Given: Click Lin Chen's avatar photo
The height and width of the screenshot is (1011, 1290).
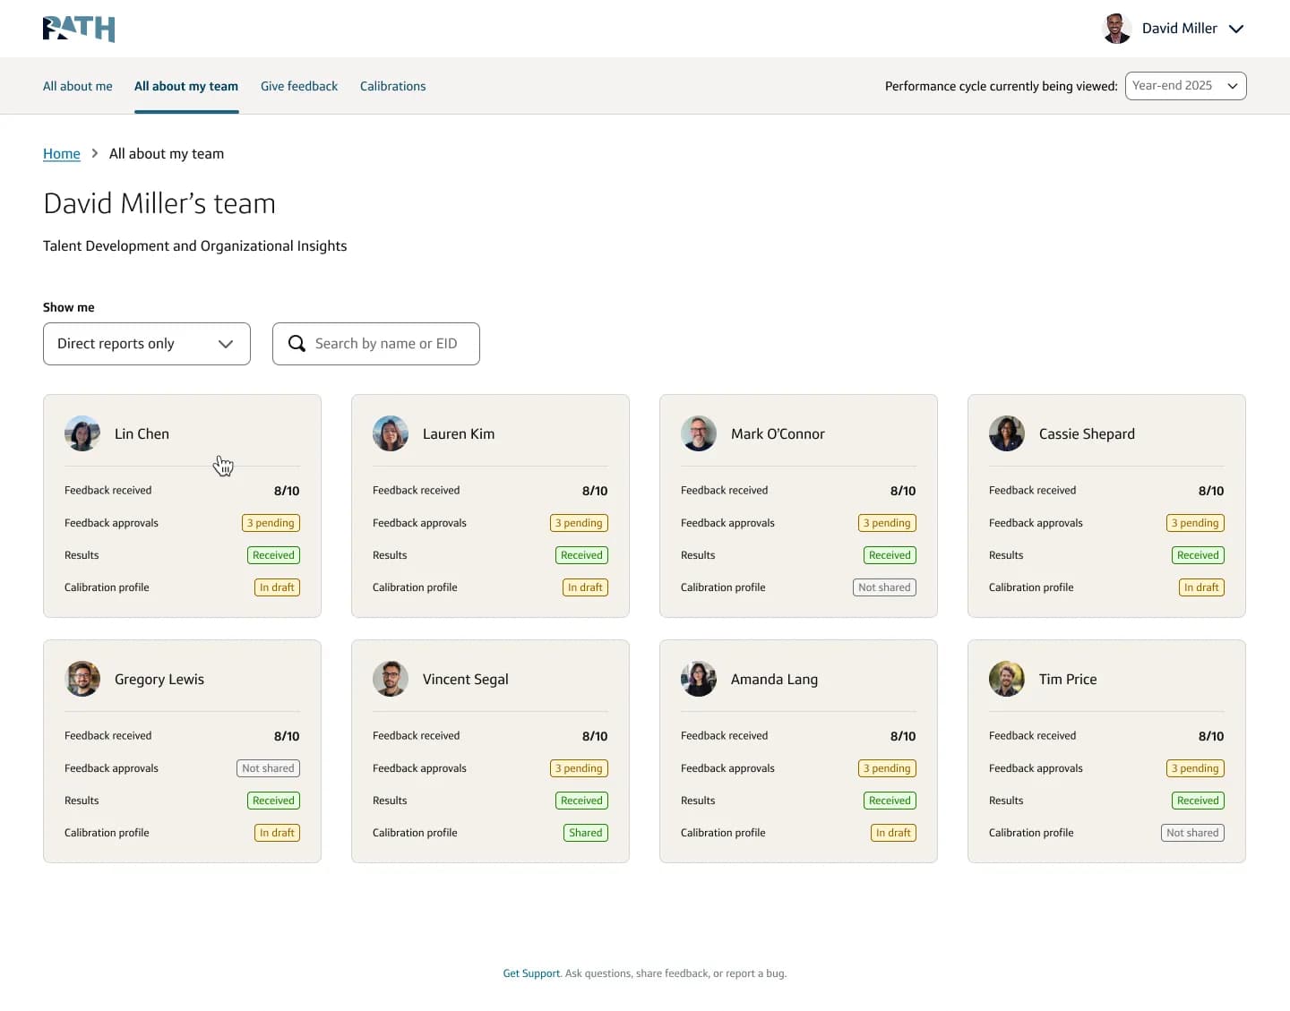Looking at the screenshot, I should point(82,433).
